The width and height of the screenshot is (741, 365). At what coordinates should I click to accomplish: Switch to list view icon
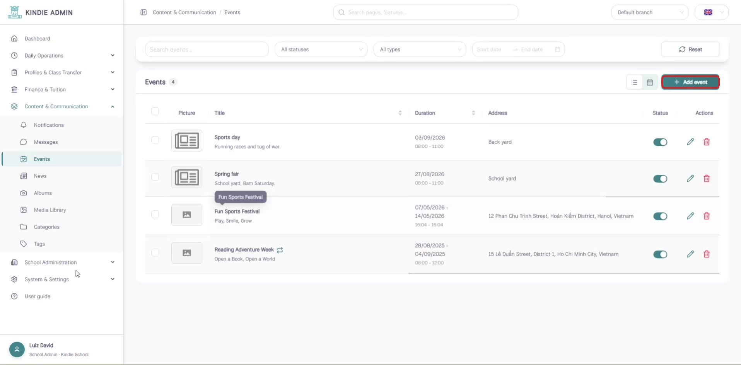click(635, 82)
